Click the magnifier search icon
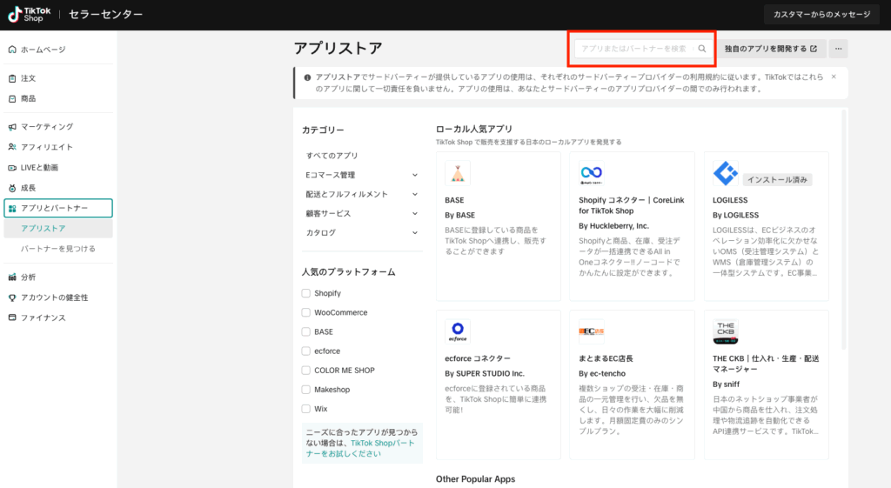The width and height of the screenshot is (891, 488). 702,49
